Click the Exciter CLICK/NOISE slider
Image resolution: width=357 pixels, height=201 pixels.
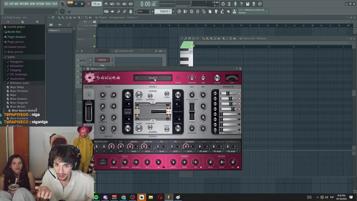pos(89,112)
